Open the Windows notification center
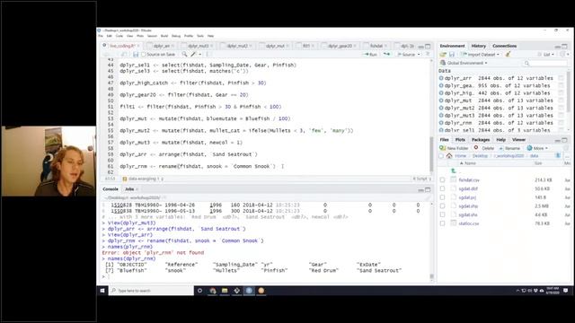 pos(565,291)
